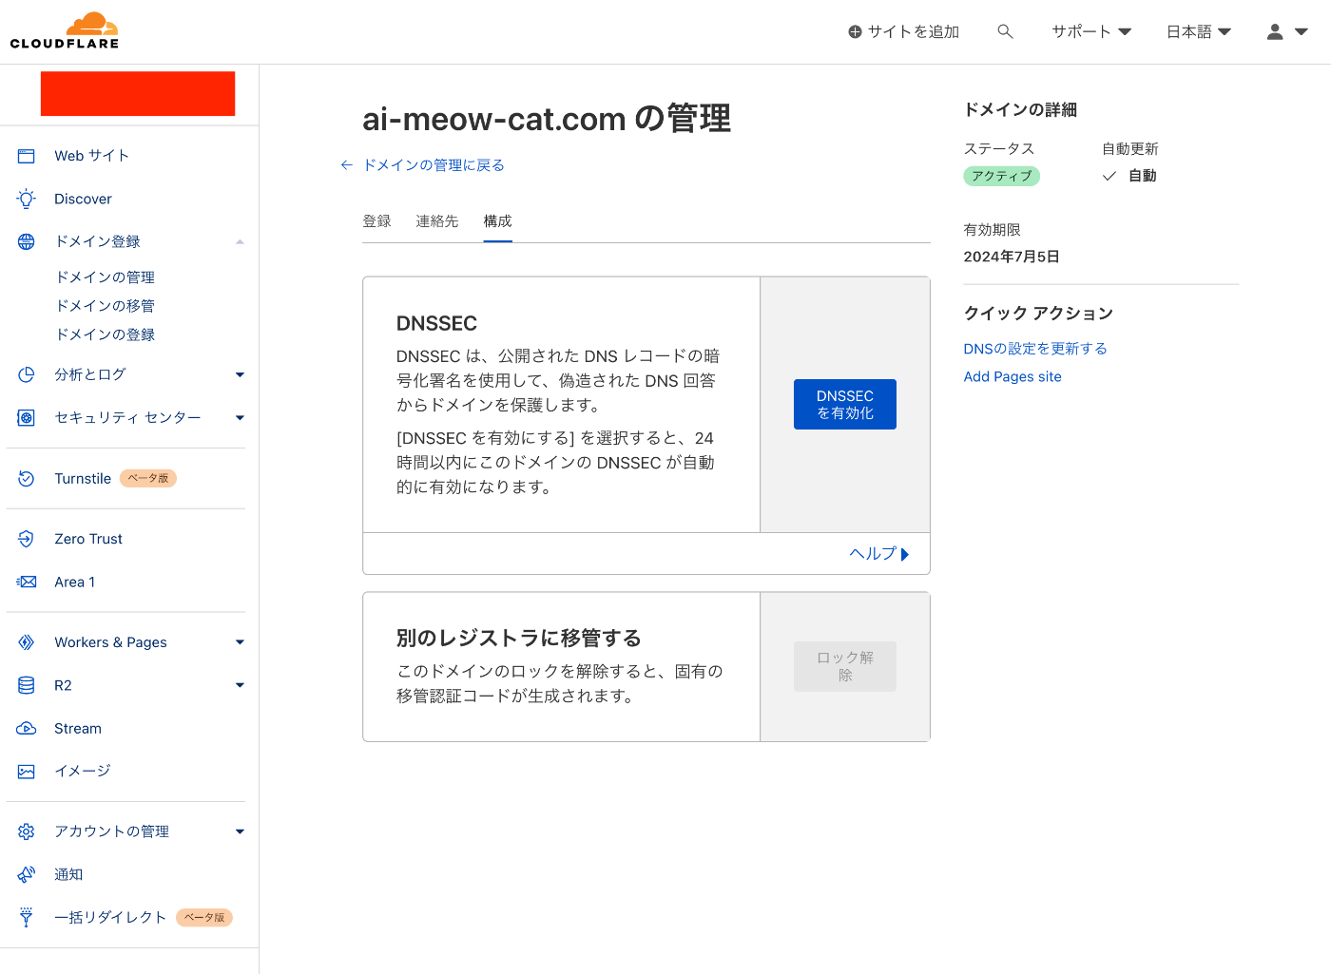Click the セキュリティ センター shield icon
The height and width of the screenshot is (974, 1331).
pyautogui.click(x=27, y=417)
